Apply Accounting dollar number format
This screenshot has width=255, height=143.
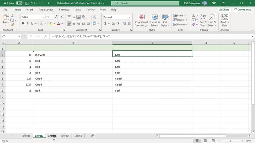click(x=105, y=23)
